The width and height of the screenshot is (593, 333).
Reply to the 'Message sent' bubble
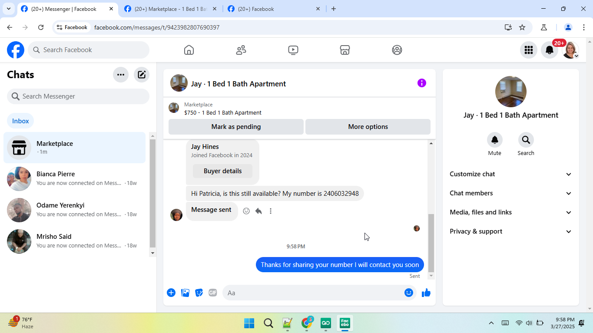point(258,211)
